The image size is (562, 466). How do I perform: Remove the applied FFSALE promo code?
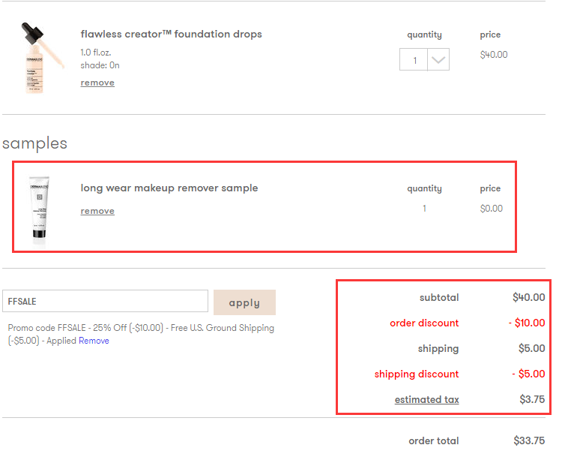click(94, 341)
